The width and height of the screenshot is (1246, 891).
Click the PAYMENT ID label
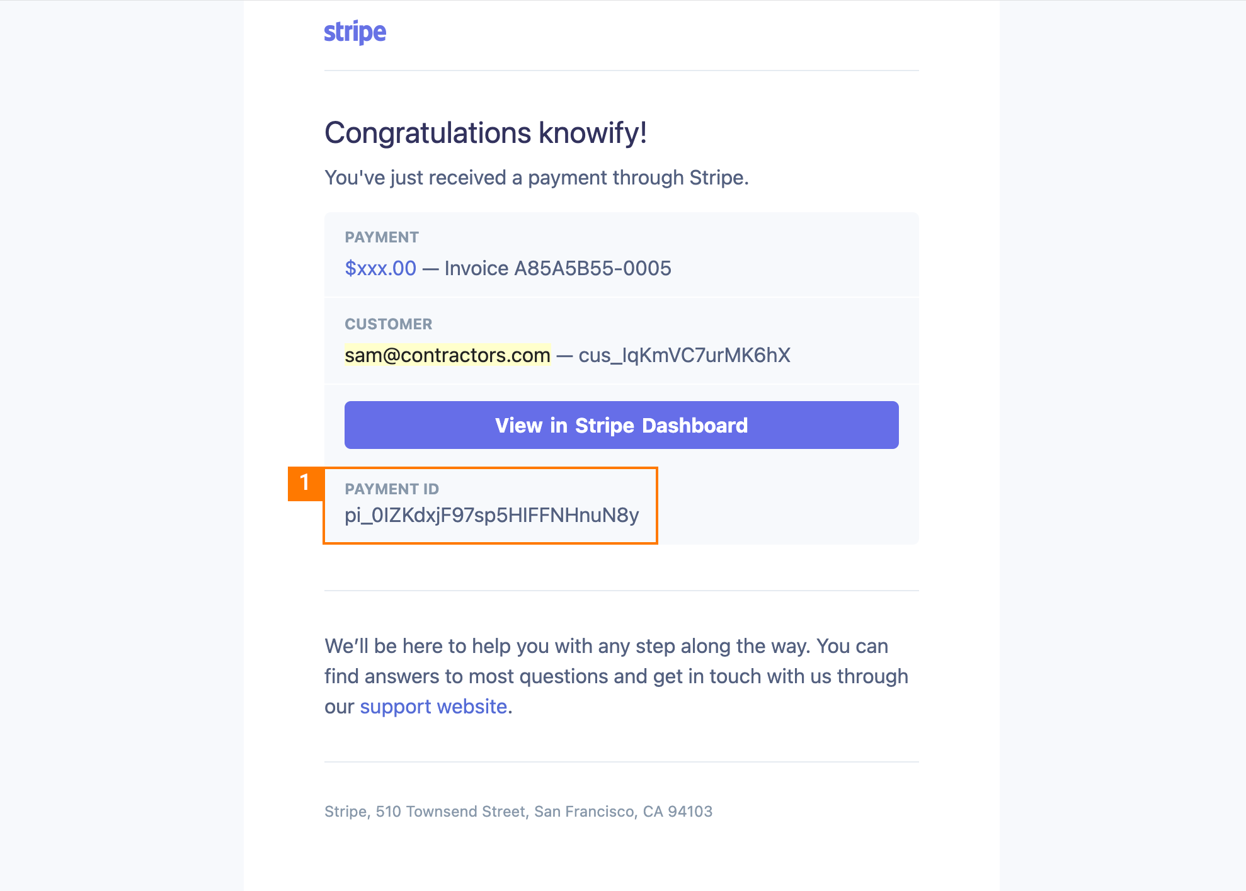392,489
